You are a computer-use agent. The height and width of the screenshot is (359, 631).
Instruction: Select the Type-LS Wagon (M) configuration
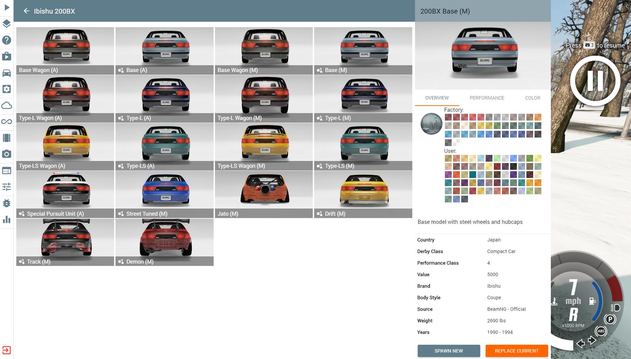264,147
